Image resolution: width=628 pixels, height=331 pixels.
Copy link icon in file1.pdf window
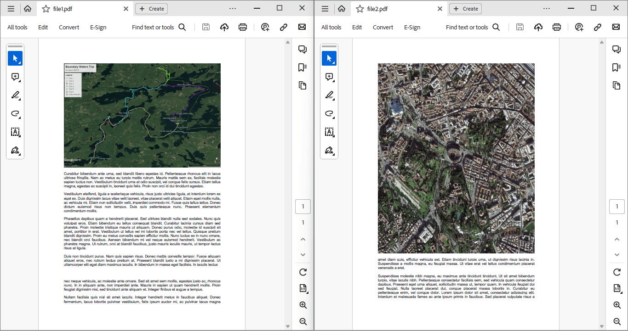(x=284, y=27)
